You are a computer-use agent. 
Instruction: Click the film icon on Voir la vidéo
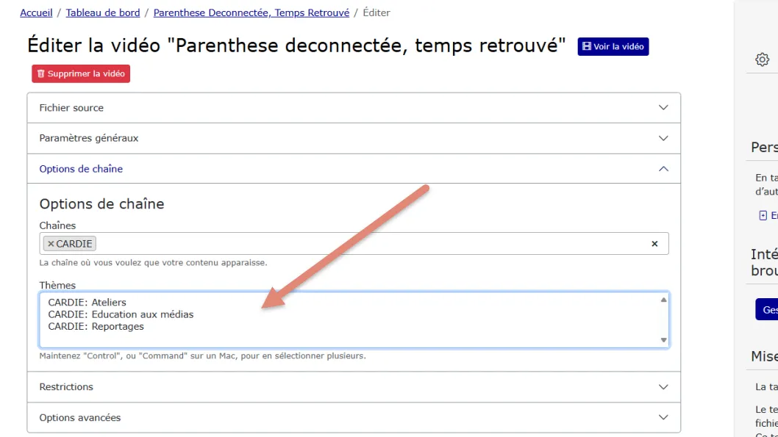point(587,46)
